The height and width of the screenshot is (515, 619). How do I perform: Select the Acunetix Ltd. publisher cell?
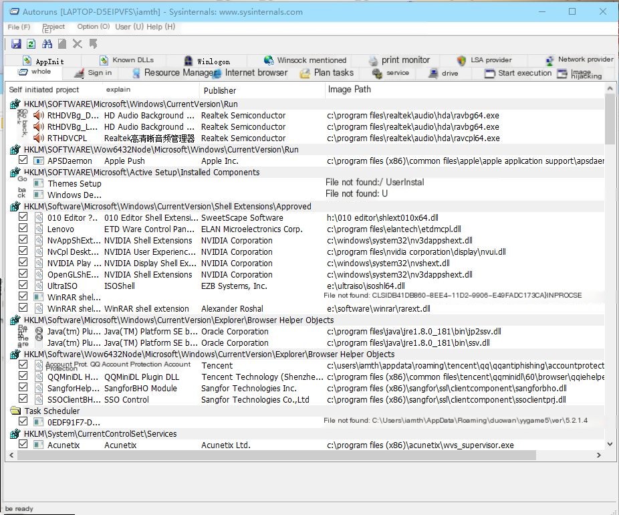(226, 445)
